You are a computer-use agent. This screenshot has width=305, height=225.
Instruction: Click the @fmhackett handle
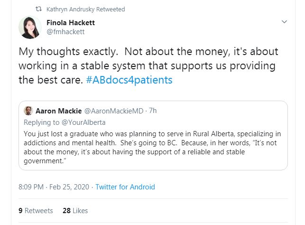tap(66, 32)
